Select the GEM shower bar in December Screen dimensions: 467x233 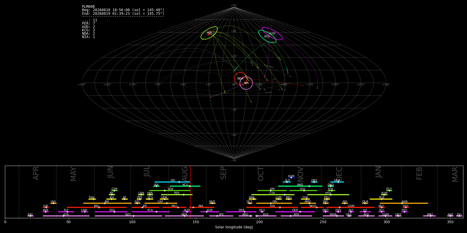(337, 182)
